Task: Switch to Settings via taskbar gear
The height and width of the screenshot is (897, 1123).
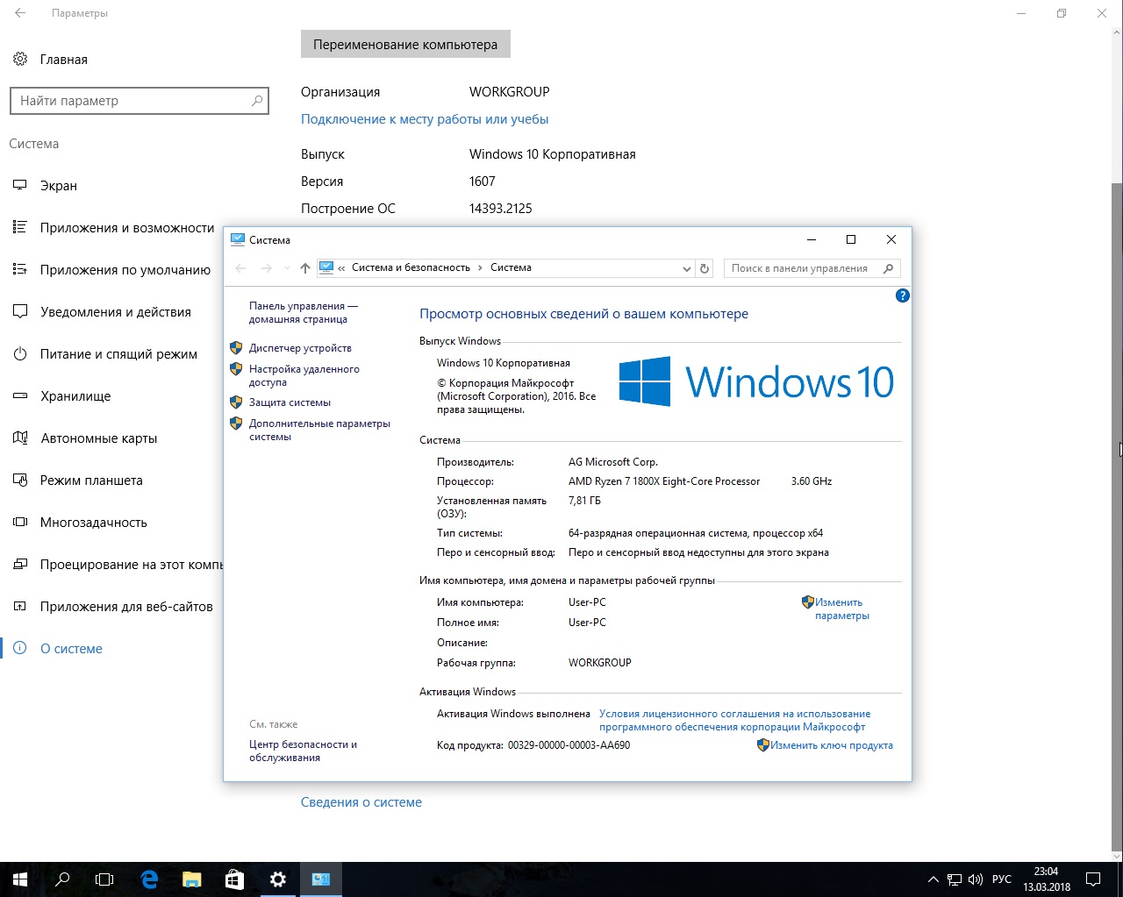Action: pyautogui.click(x=277, y=879)
